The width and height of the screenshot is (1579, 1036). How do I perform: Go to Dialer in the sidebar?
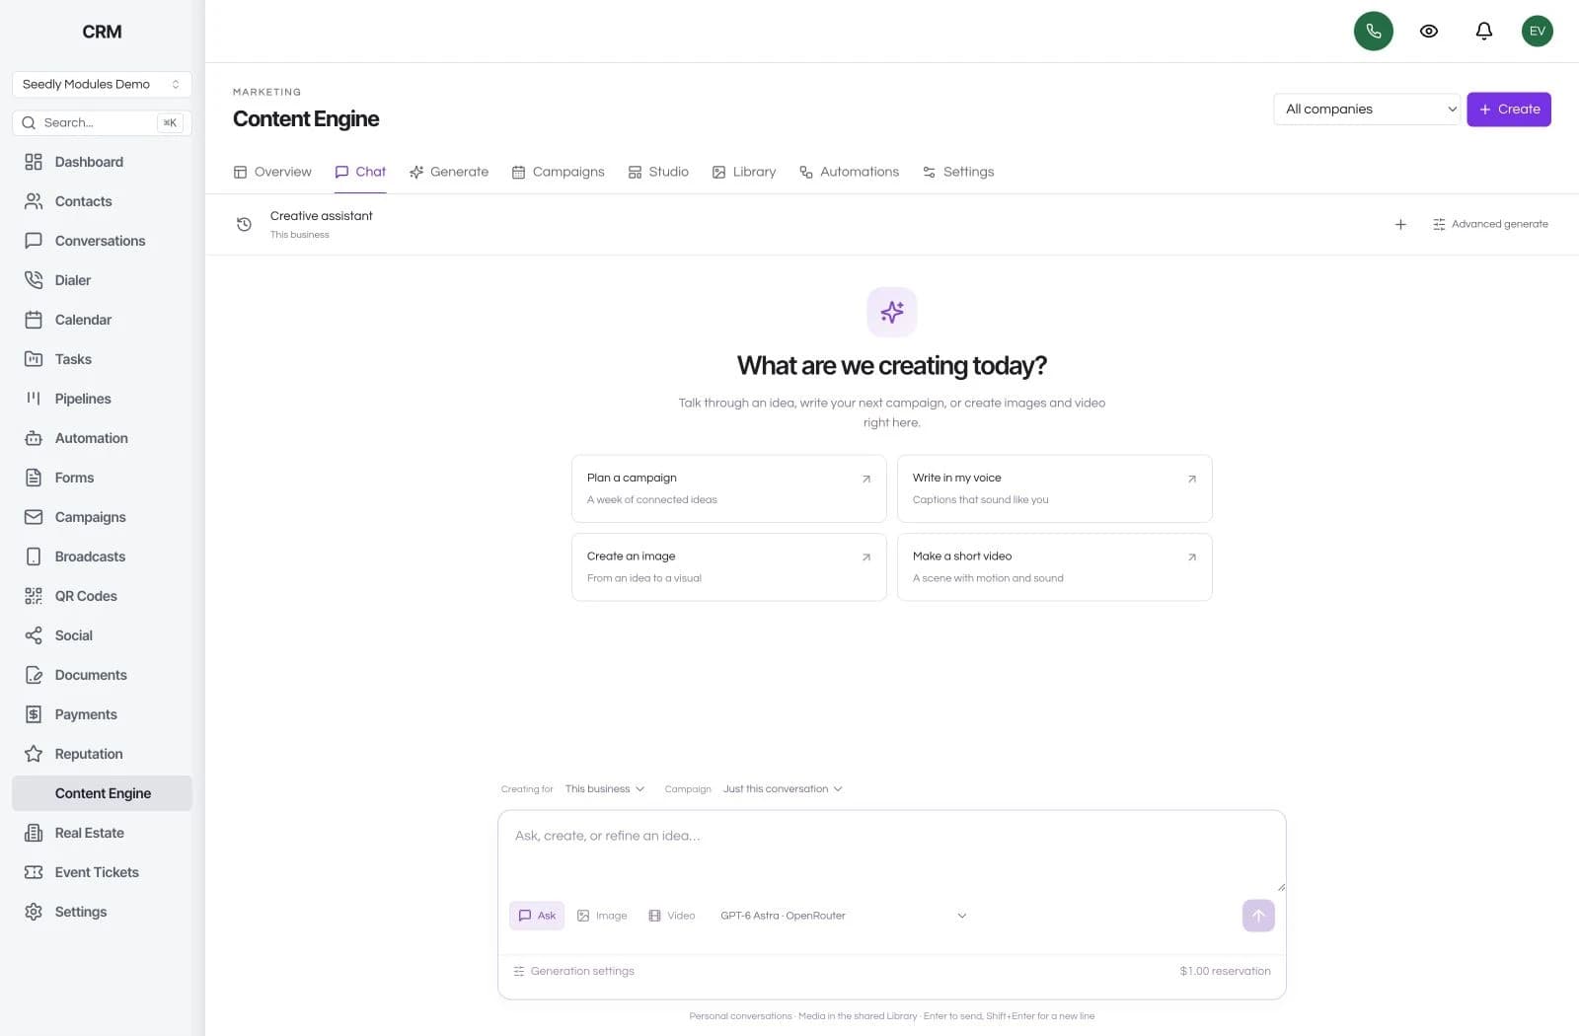coord(102,280)
